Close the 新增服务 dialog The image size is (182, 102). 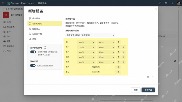click(x=156, y=9)
